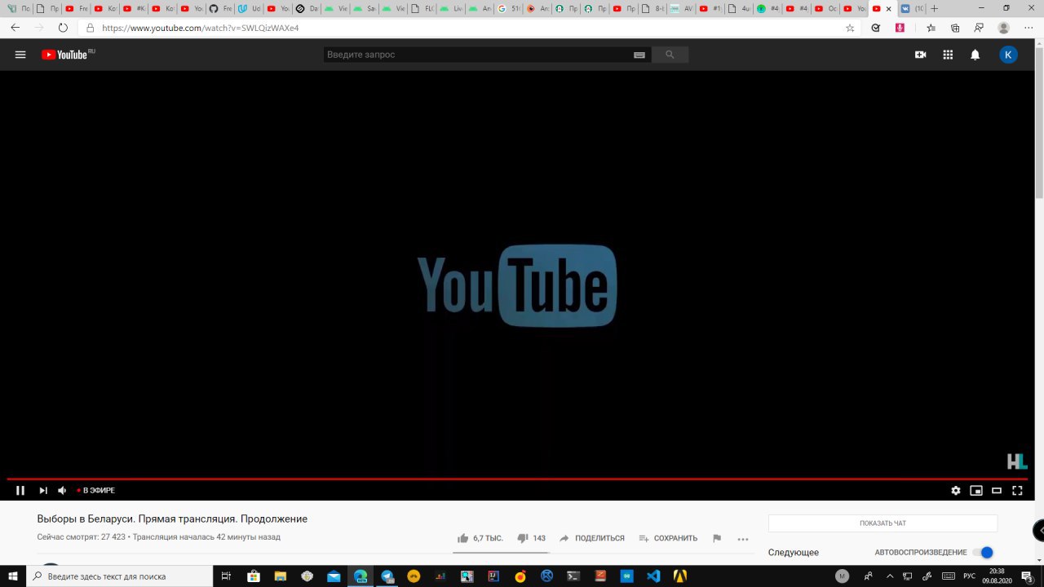Open the notifications bell
Image resolution: width=1044 pixels, height=587 pixels.
[x=975, y=55]
